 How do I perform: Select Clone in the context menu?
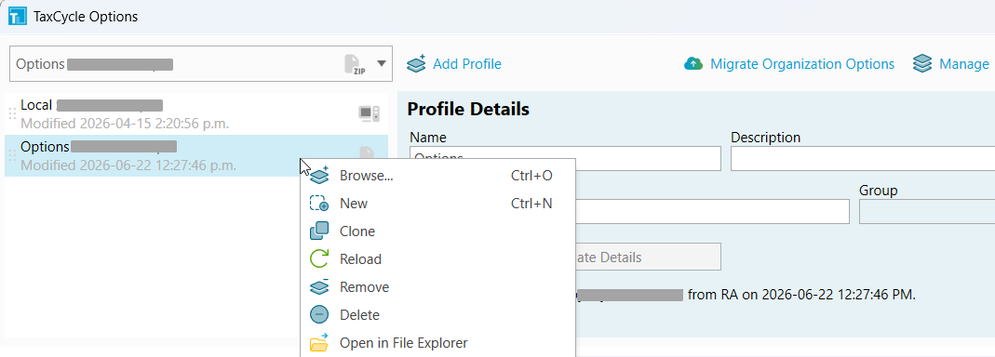tap(437, 231)
